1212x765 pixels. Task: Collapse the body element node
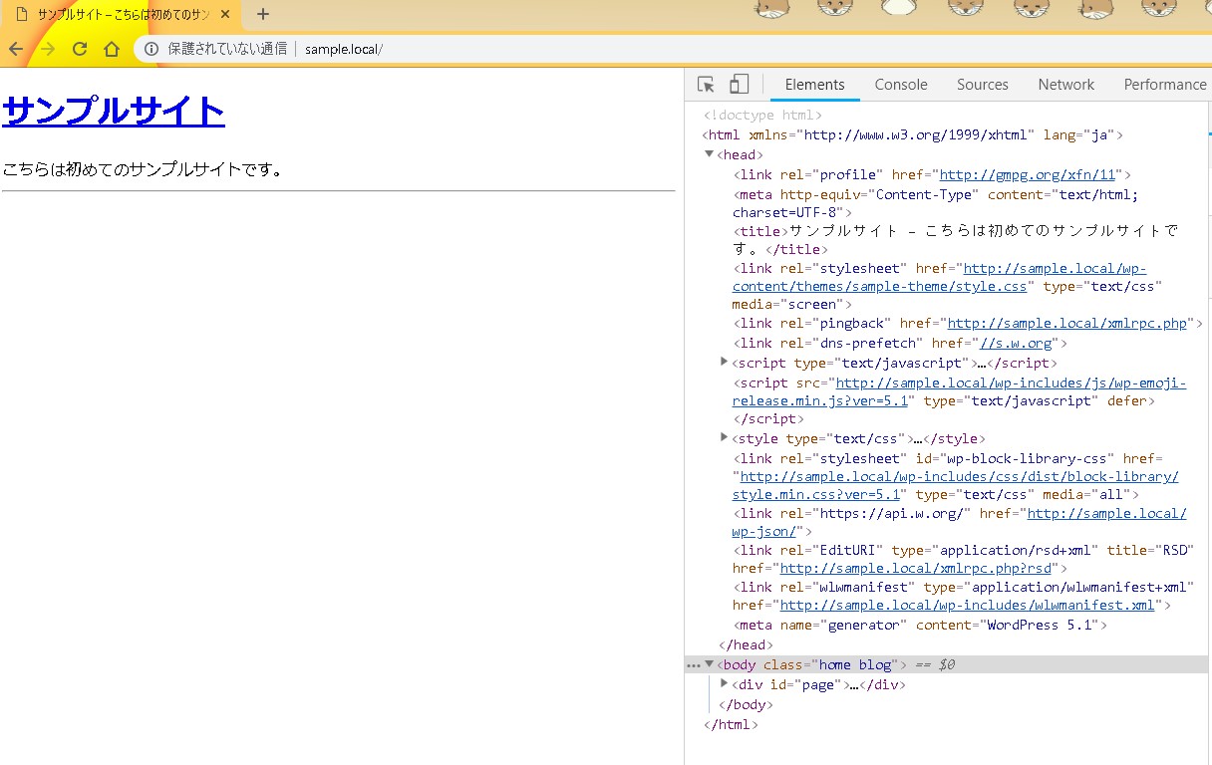[x=710, y=663]
